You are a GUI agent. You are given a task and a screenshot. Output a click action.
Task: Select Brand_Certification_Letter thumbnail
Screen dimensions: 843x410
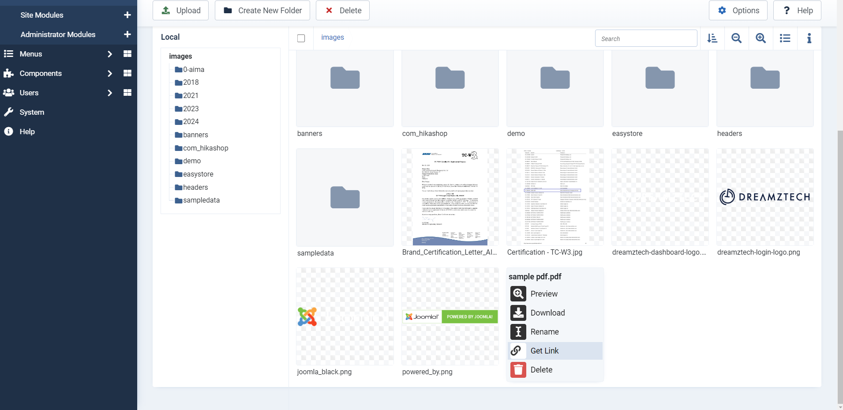coord(450,197)
